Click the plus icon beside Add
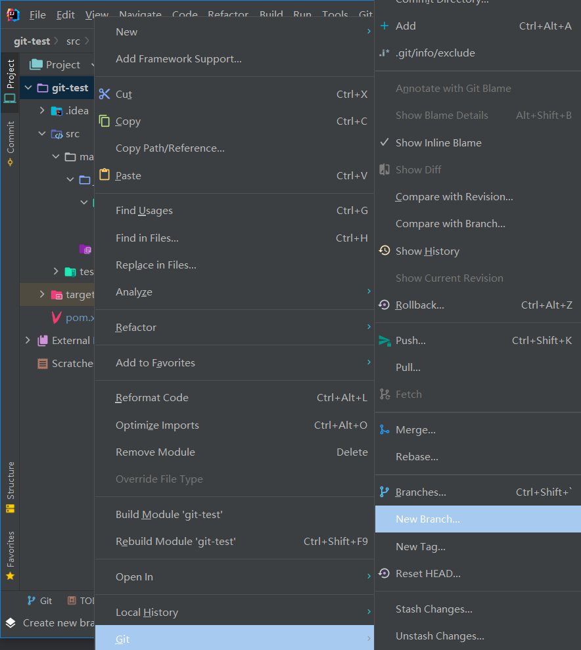 (384, 26)
